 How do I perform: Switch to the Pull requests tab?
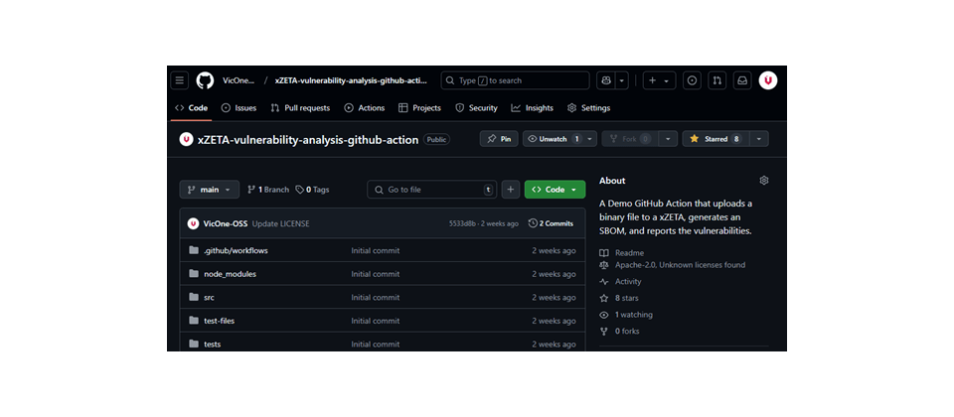[x=300, y=107]
